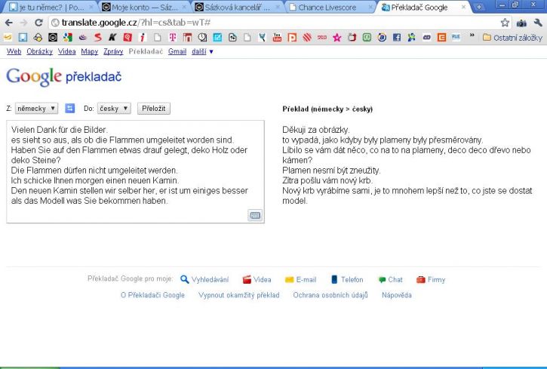This screenshot has height=369, width=547.
Task: Open the Telefon footer link
Action: (347, 279)
